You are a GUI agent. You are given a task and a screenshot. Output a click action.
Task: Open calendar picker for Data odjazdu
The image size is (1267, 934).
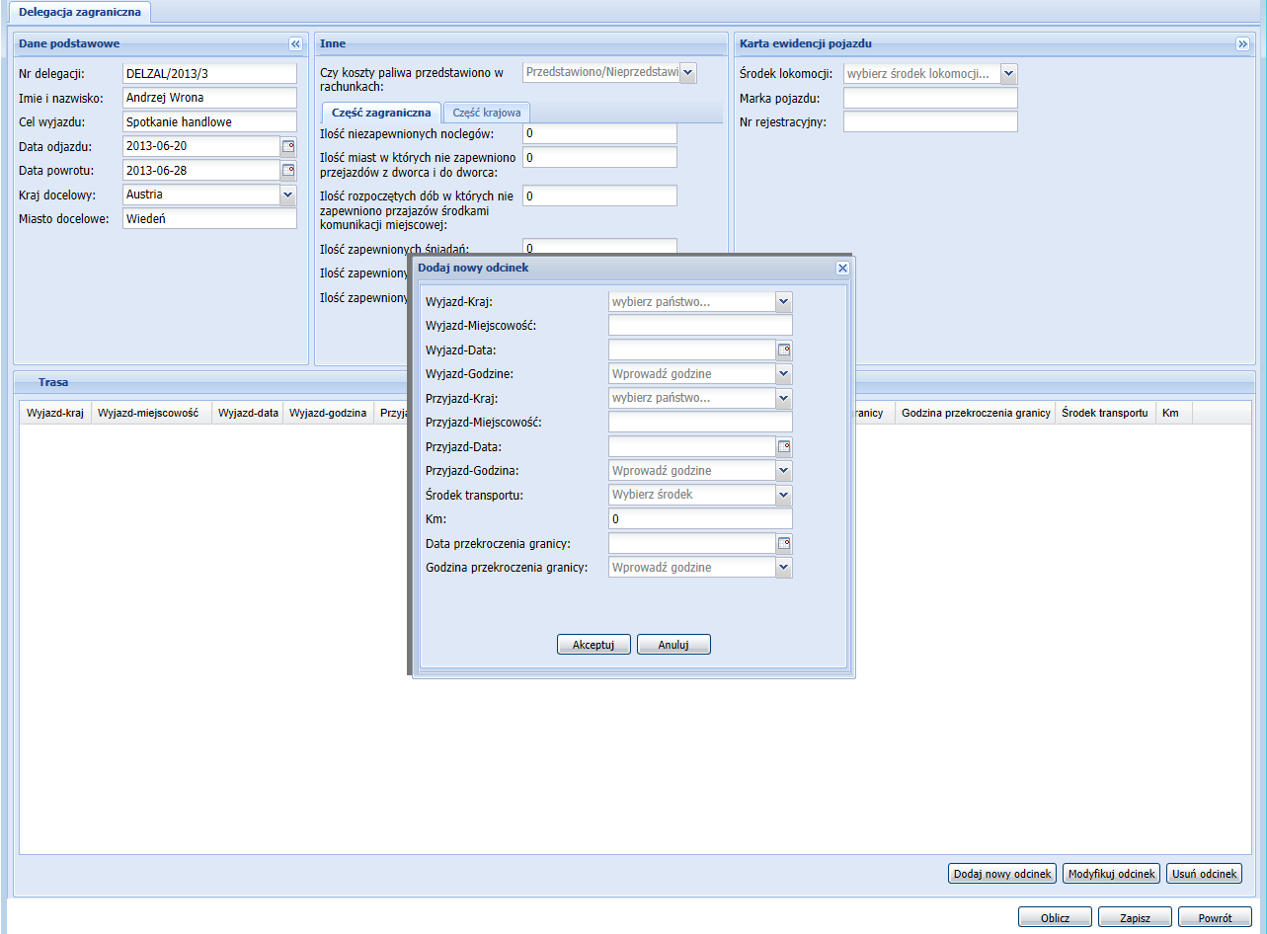click(x=288, y=146)
